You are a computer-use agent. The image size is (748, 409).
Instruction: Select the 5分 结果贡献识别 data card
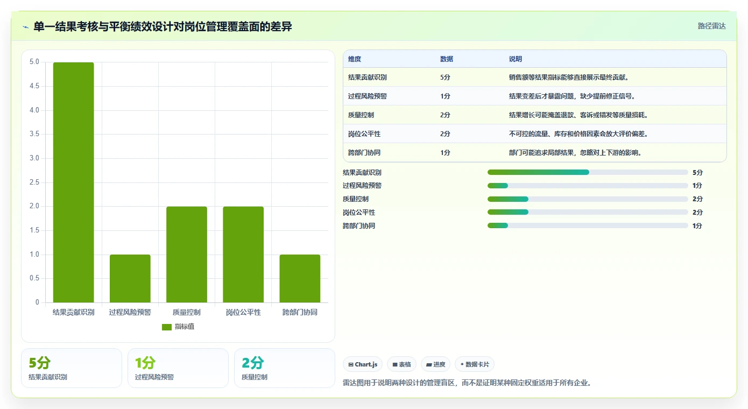point(72,368)
